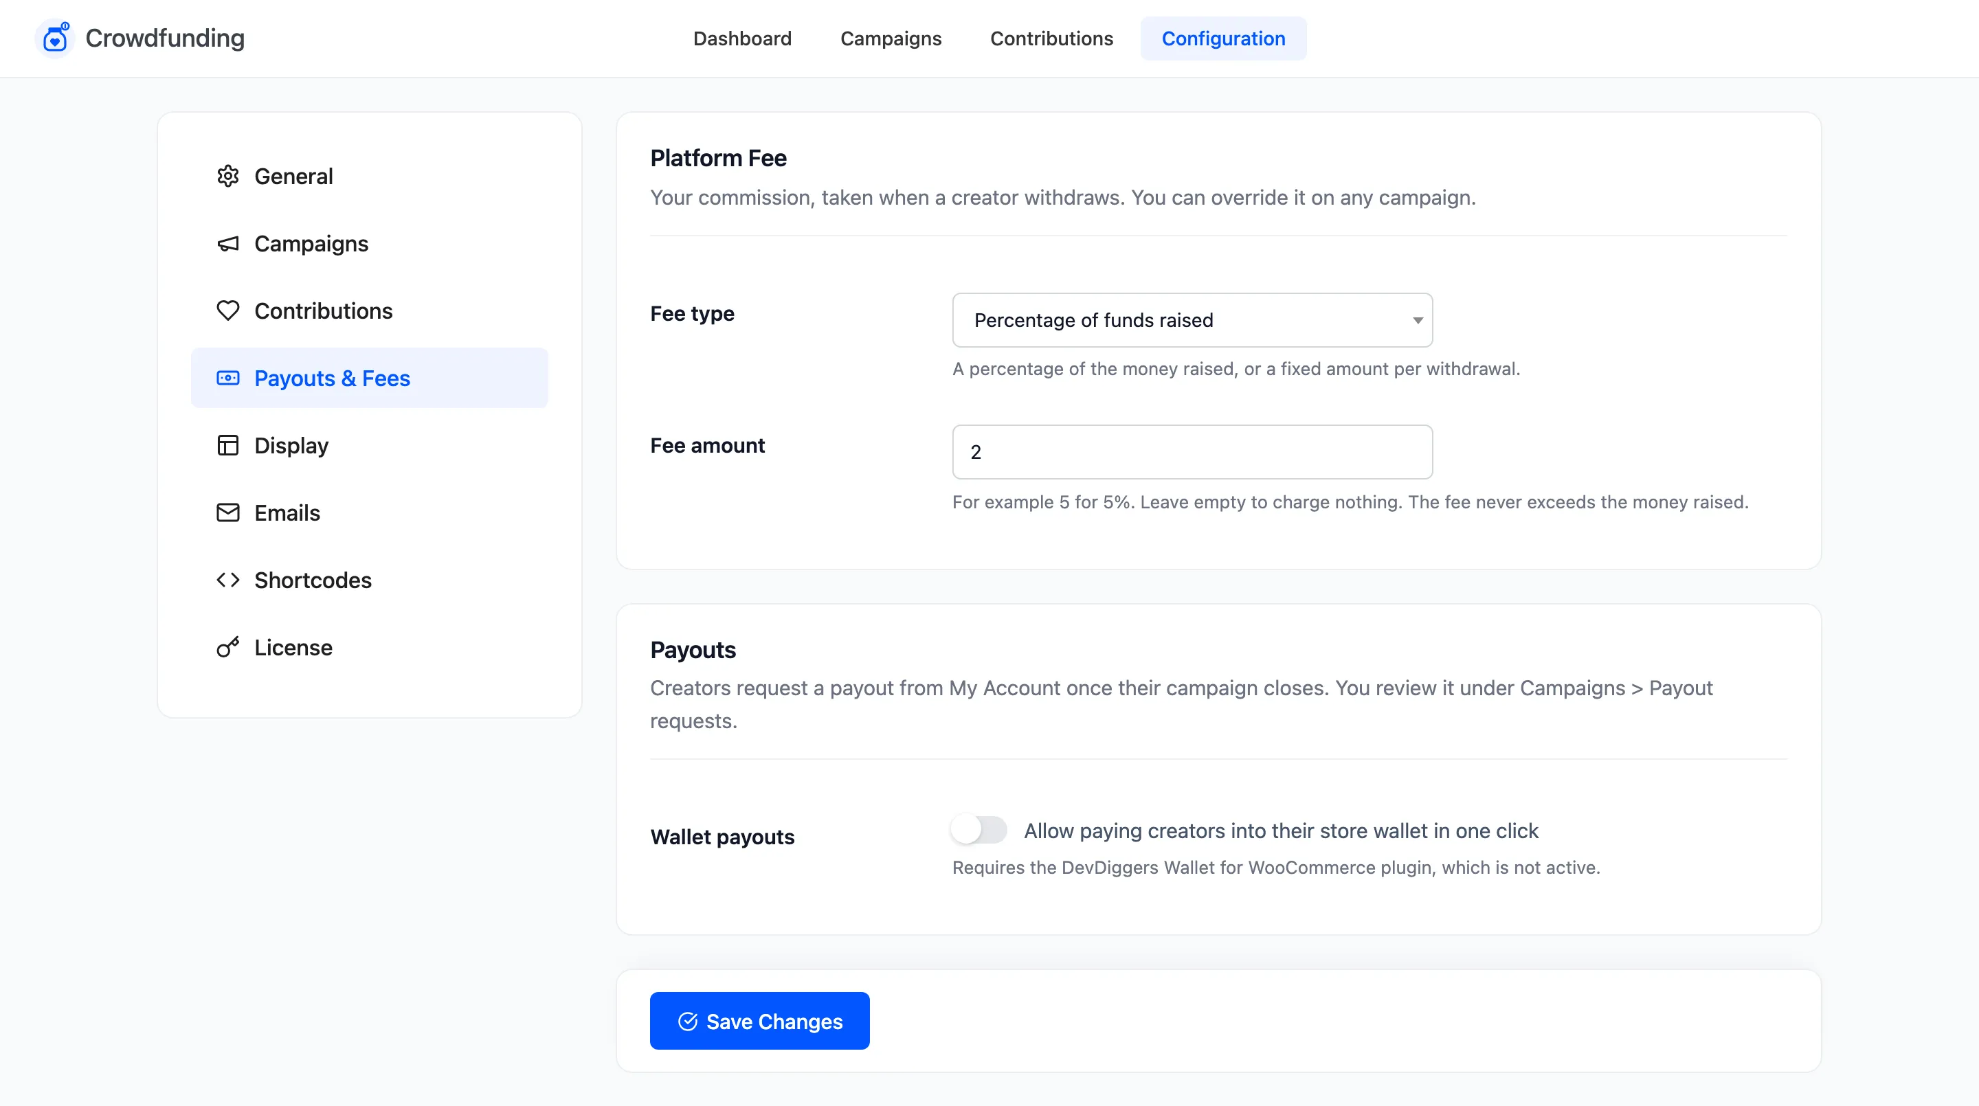Go to the Campaigns top navigation tab
Viewport: 1979px width, 1106px height.
point(891,38)
